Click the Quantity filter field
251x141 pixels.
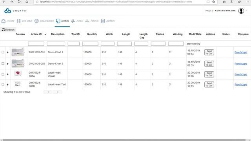(x=90, y=43)
